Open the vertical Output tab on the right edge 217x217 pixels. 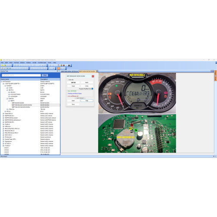point(215,73)
